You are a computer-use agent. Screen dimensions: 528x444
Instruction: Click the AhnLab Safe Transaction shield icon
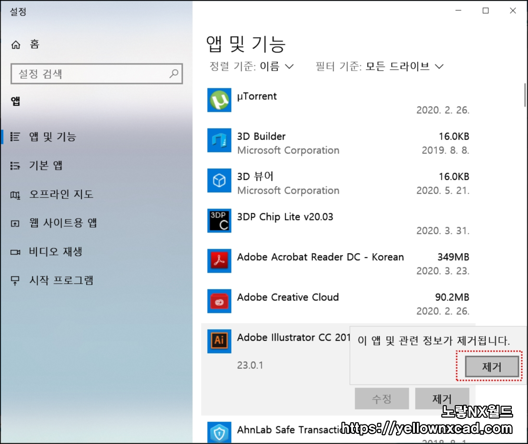pos(219,432)
